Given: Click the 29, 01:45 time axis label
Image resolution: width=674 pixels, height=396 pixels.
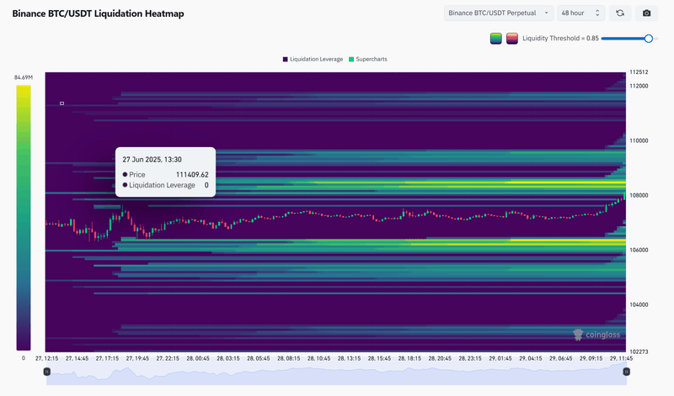Looking at the screenshot, I should click(500, 358).
